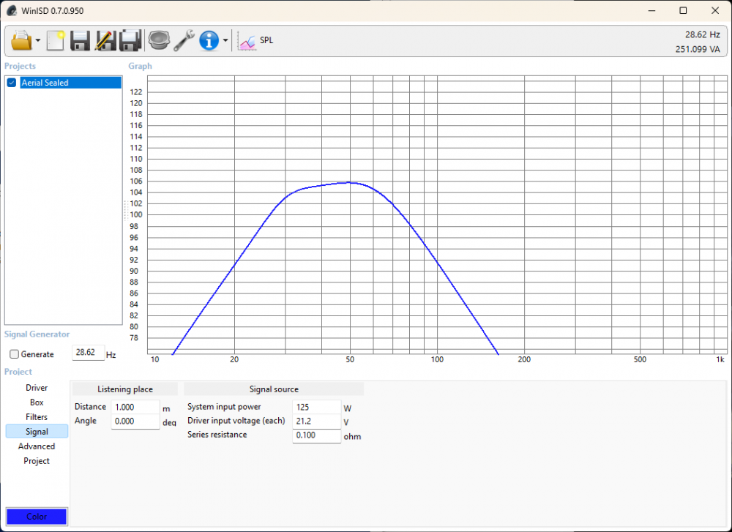Open the SPL graph type selector

256,41
